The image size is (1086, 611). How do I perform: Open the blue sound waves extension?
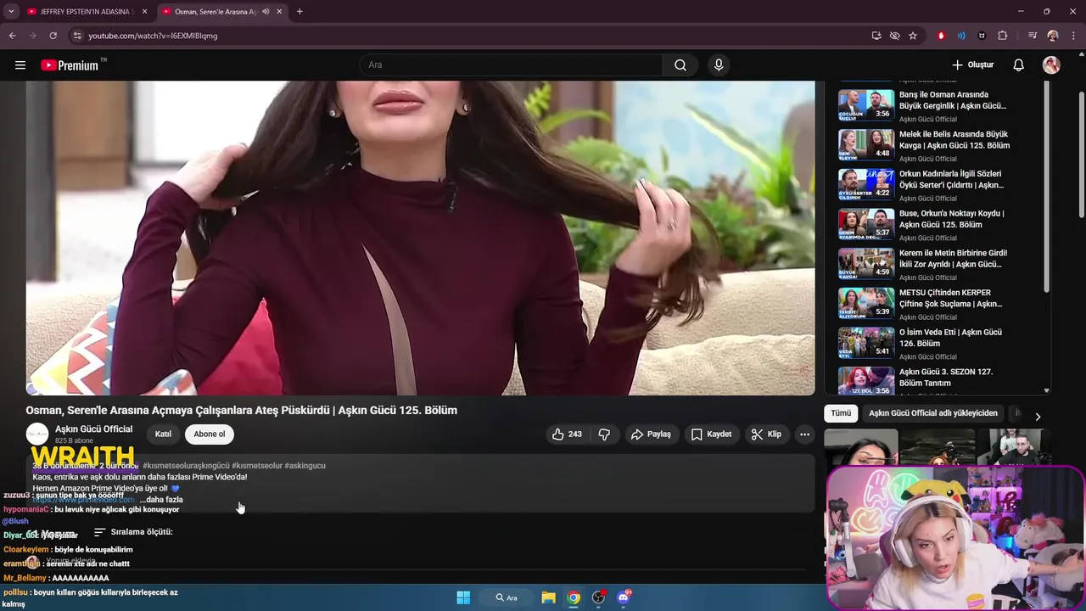coord(961,36)
